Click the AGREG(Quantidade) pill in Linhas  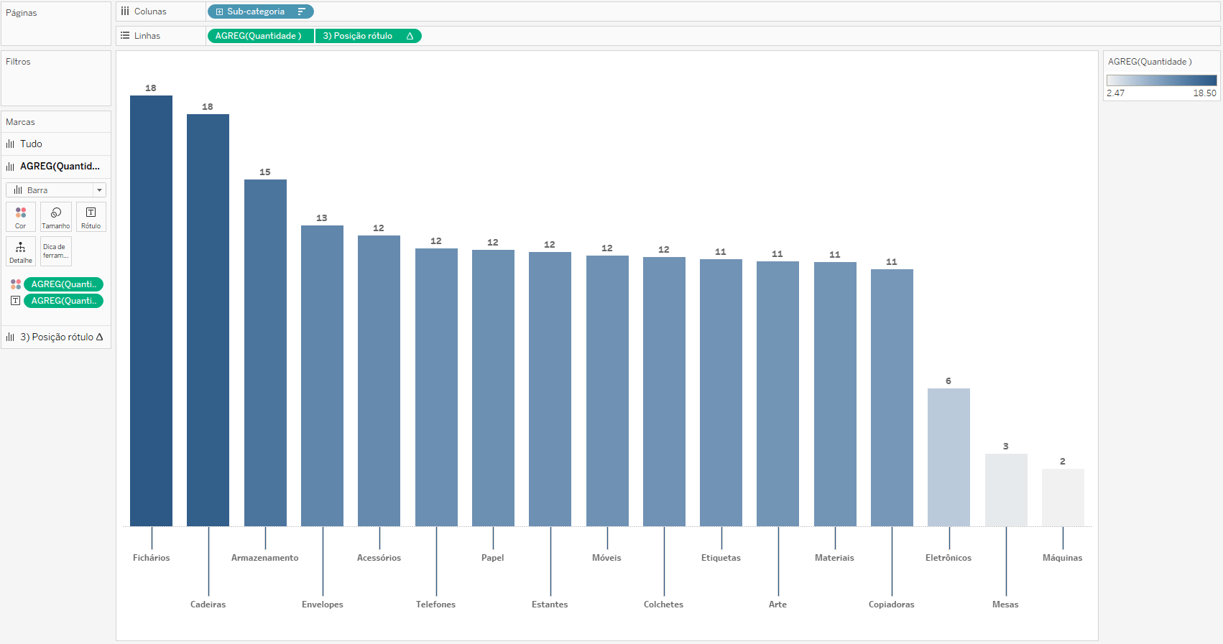[x=259, y=36]
